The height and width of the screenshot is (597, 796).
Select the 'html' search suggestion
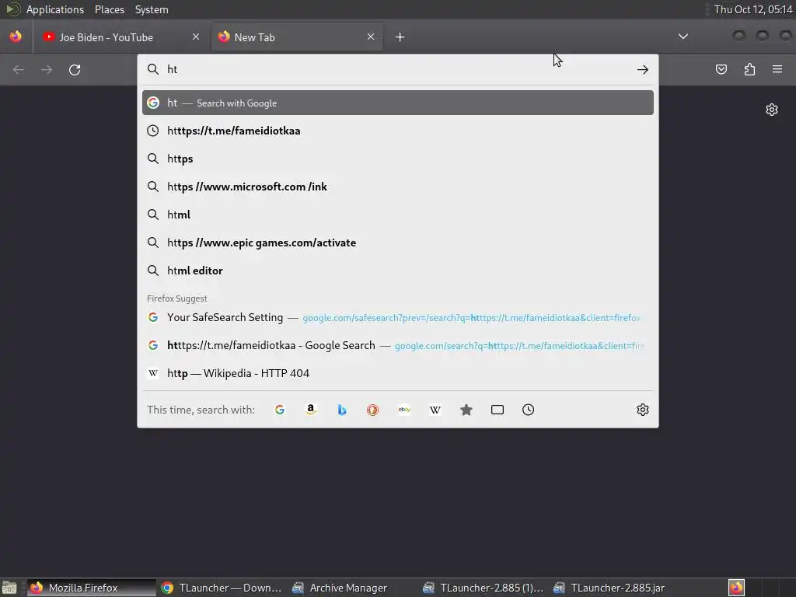click(x=398, y=215)
